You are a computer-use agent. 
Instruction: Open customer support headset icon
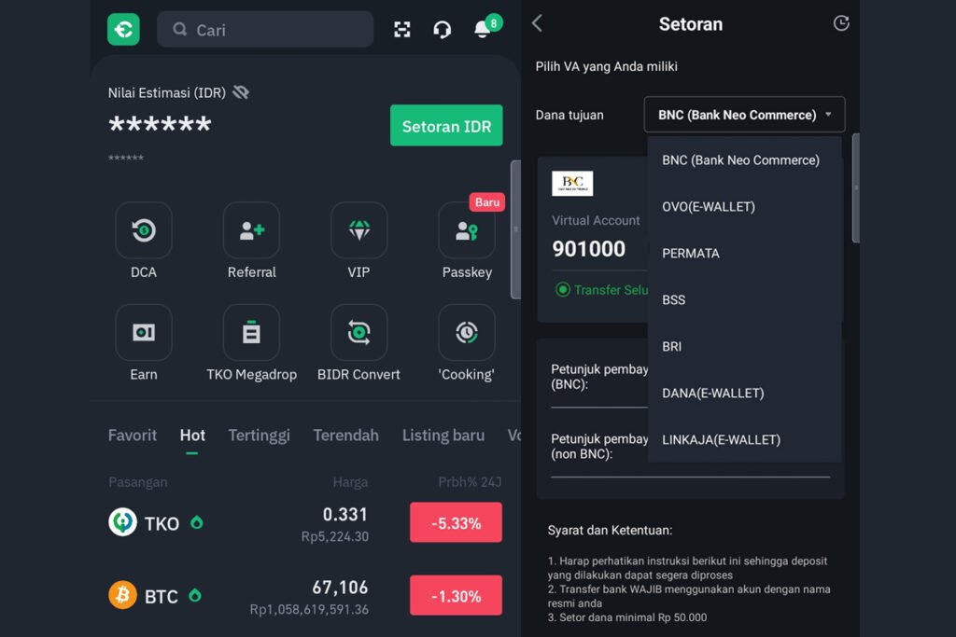point(442,29)
